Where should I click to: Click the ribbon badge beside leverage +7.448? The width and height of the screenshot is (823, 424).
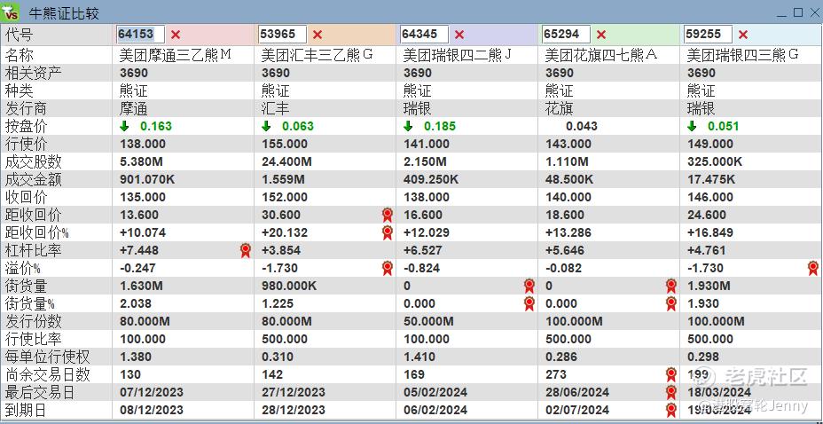coord(245,250)
